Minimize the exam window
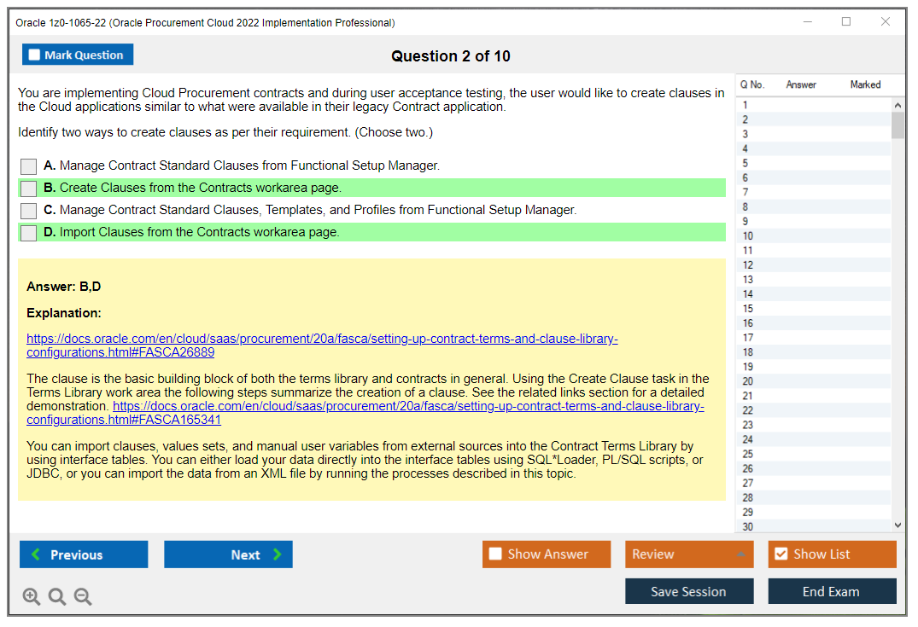The width and height of the screenshot is (918, 627). (x=807, y=22)
